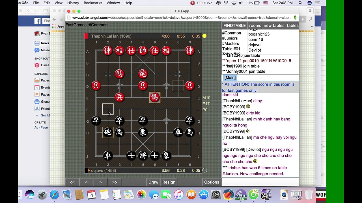Select the red soldier on row E
This screenshot has height=203, width=362.
(x=119, y=97)
